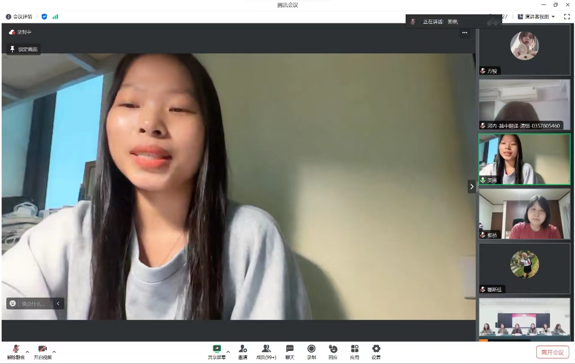
Task: Open the speaker view (演讲者视图) dropdown
Action: pos(536,17)
